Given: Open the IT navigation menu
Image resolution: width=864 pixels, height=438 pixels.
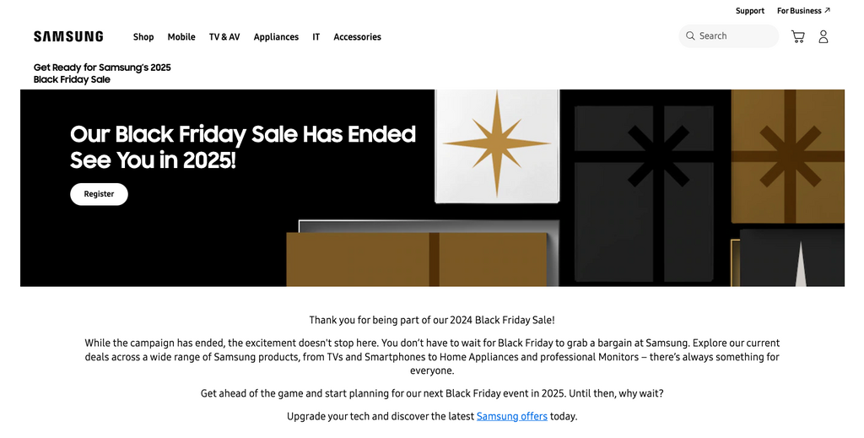Looking at the screenshot, I should click(316, 37).
